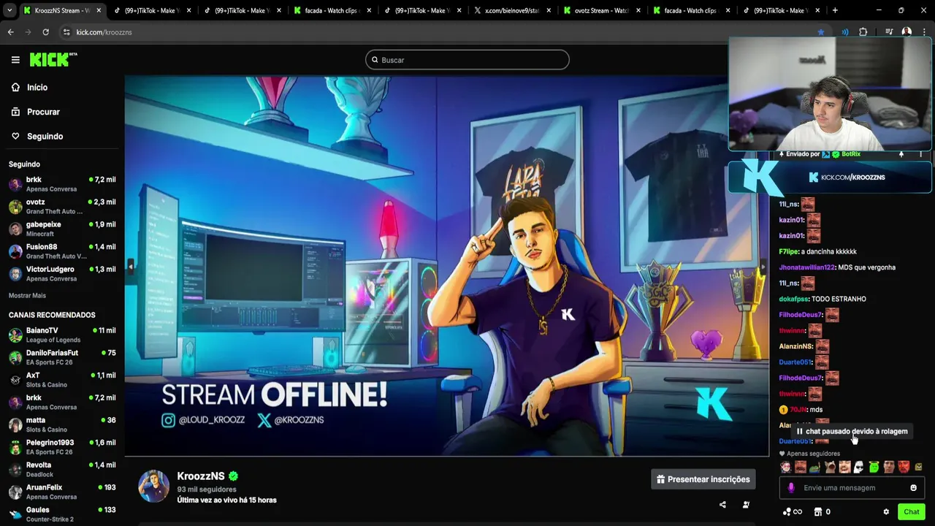Screen dimensions: 935x526
Task: Open followed channel gabepeixe
Action: (62, 229)
